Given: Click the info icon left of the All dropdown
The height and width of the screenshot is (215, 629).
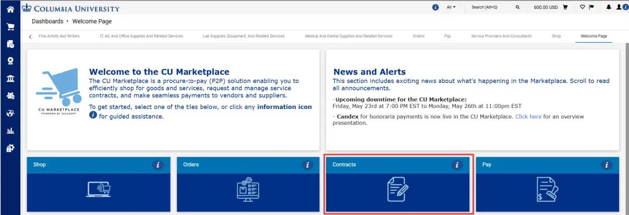Looking at the screenshot, I should pyautogui.click(x=436, y=7).
